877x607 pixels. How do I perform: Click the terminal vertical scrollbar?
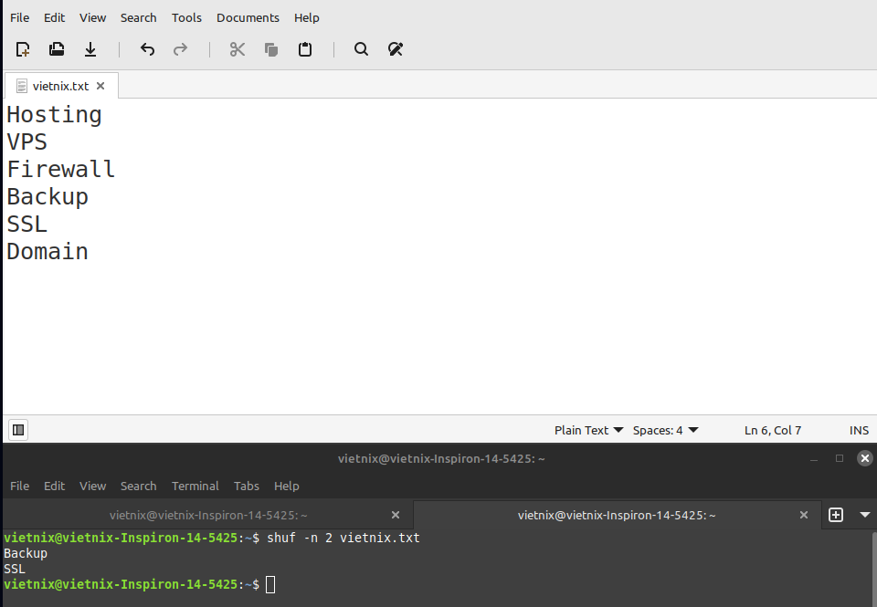point(874,569)
